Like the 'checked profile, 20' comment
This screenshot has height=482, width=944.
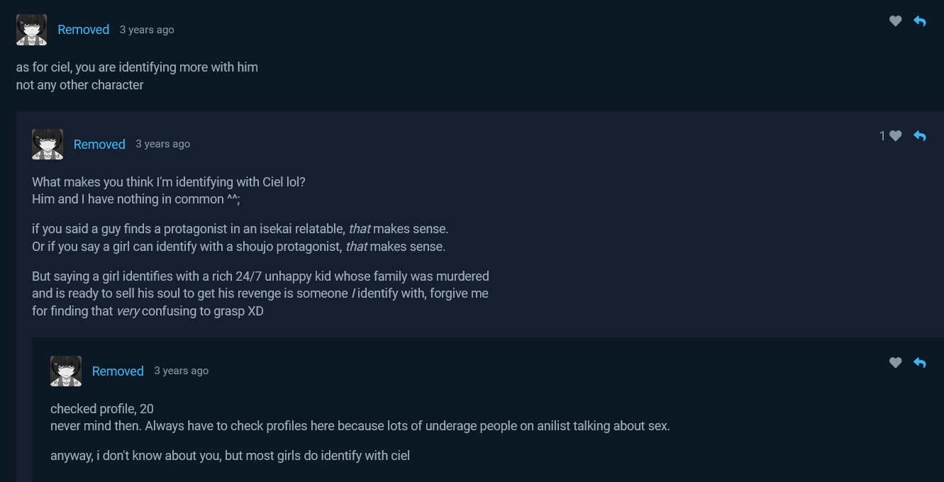coord(895,363)
